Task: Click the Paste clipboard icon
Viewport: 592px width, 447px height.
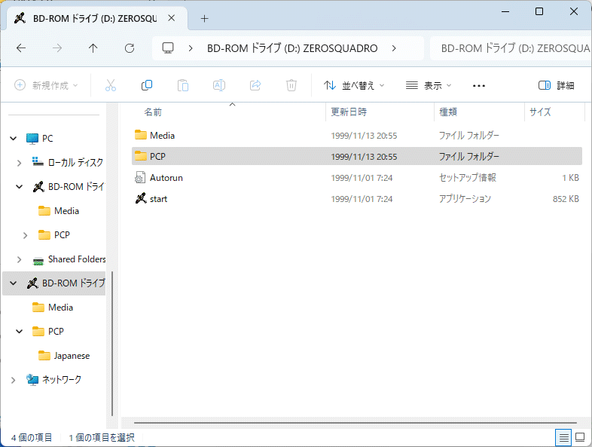Action: point(183,85)
